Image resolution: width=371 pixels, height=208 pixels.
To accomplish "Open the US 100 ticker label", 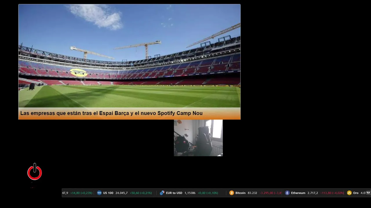I will 108,193.
